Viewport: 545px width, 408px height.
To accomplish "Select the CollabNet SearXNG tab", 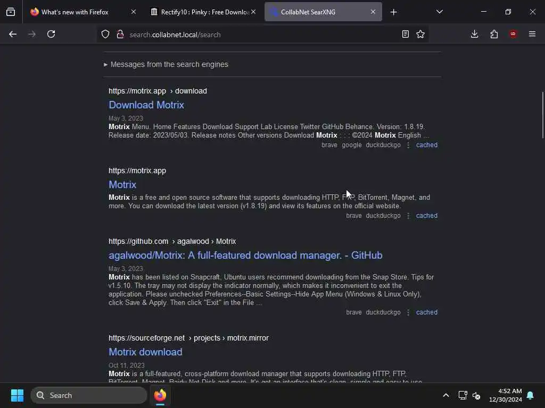I will (323, 12).
